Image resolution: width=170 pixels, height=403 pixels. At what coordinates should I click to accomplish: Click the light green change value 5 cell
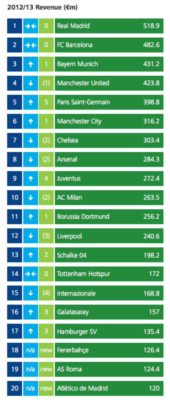46,102
